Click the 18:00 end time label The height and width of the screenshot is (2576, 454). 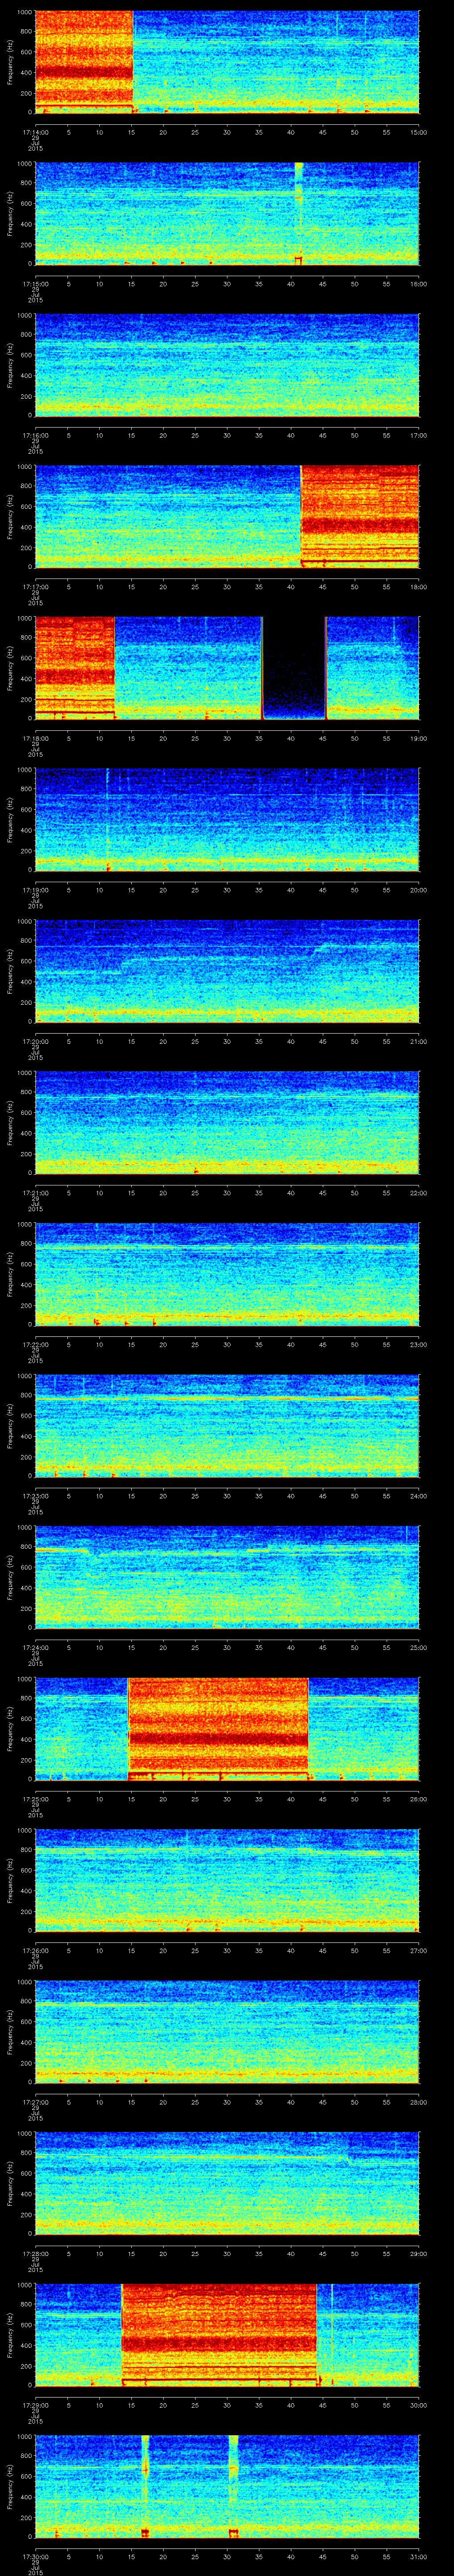coord(418,587)
